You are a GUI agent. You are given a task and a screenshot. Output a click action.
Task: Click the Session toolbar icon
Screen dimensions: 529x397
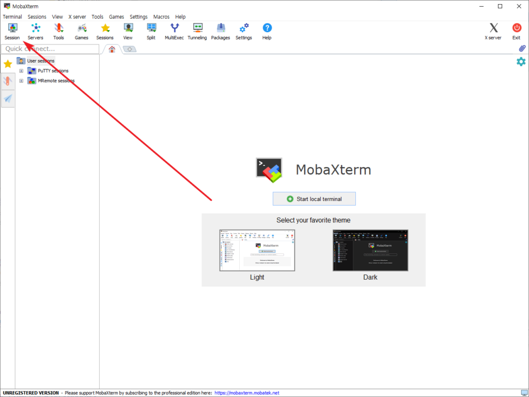click(12, 31)
